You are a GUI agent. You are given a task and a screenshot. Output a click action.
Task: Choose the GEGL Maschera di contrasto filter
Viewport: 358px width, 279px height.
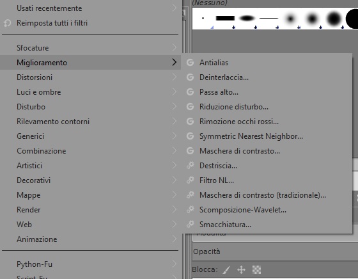point(268,151)
